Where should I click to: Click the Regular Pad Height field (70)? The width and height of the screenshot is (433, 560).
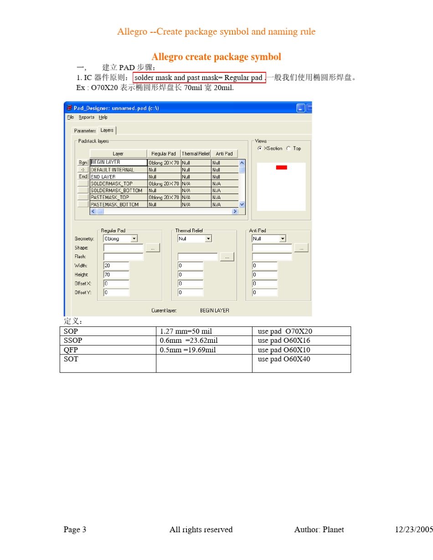coord(116,275)
